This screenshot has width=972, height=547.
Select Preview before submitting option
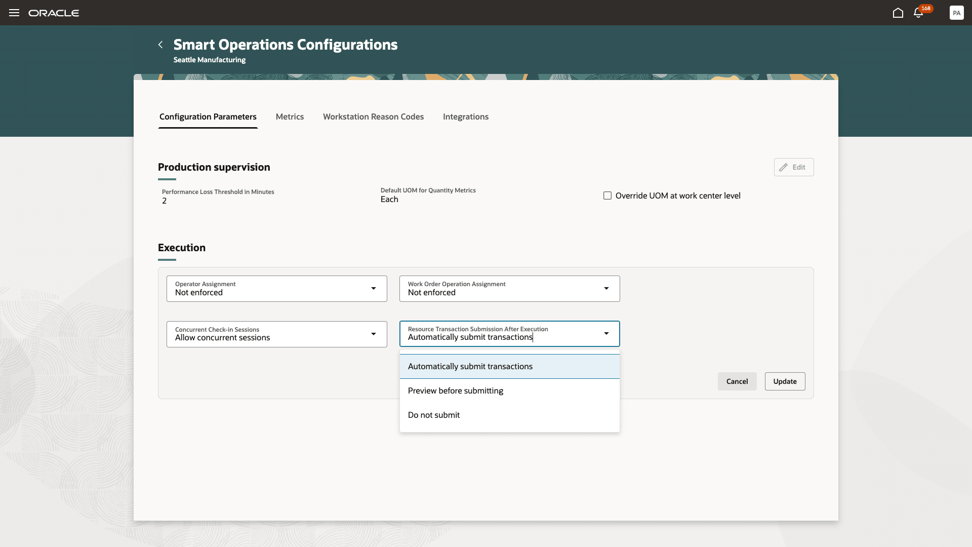(x=455, y=390)
